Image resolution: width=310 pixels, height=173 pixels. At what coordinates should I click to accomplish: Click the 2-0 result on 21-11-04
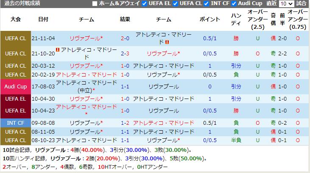click(x=125, y=38)
